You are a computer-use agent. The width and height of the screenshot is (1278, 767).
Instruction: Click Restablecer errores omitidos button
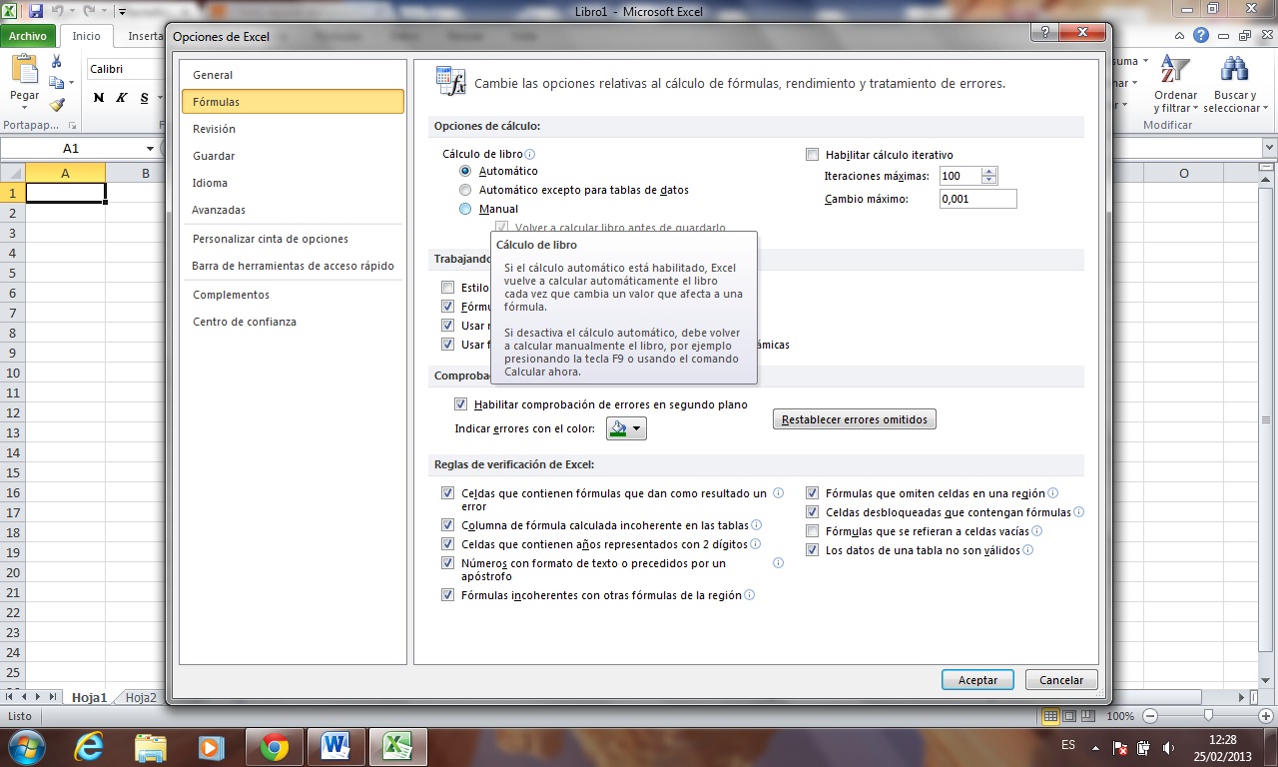(x=855, y=419)
